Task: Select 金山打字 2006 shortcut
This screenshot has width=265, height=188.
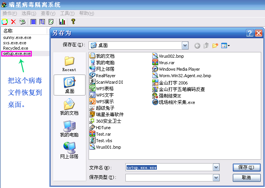Action: pyautogui.click(x=170, y=83)
